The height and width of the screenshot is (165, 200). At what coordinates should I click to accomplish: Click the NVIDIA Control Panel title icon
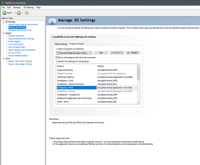(x=3, y=3)
